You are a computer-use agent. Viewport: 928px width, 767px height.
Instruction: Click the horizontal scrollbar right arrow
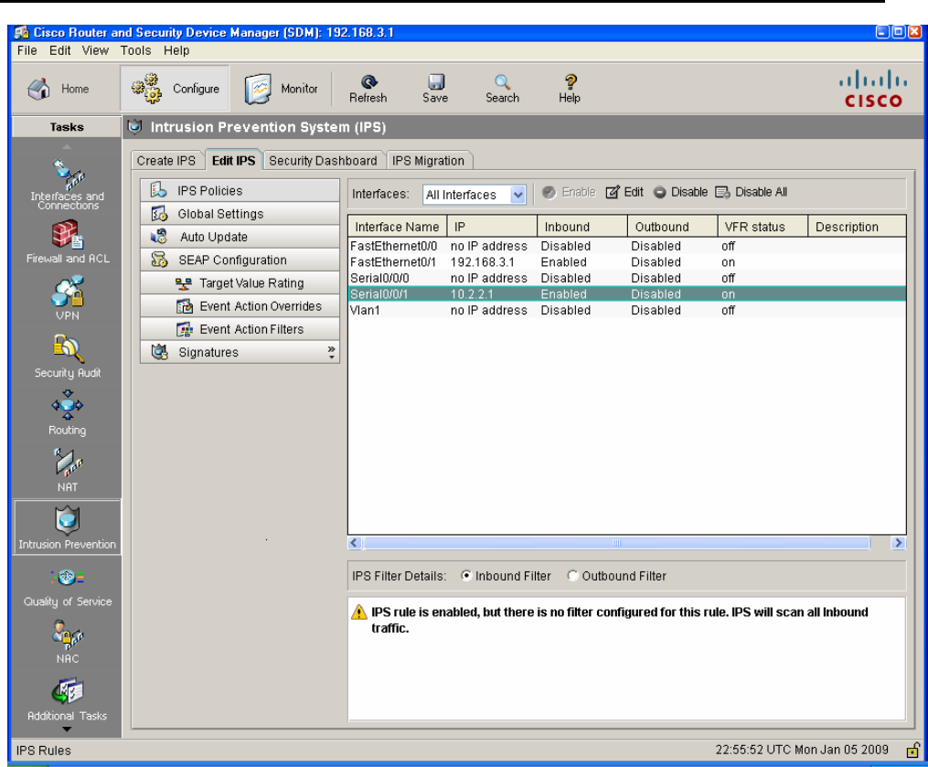(x=899, y=543)
